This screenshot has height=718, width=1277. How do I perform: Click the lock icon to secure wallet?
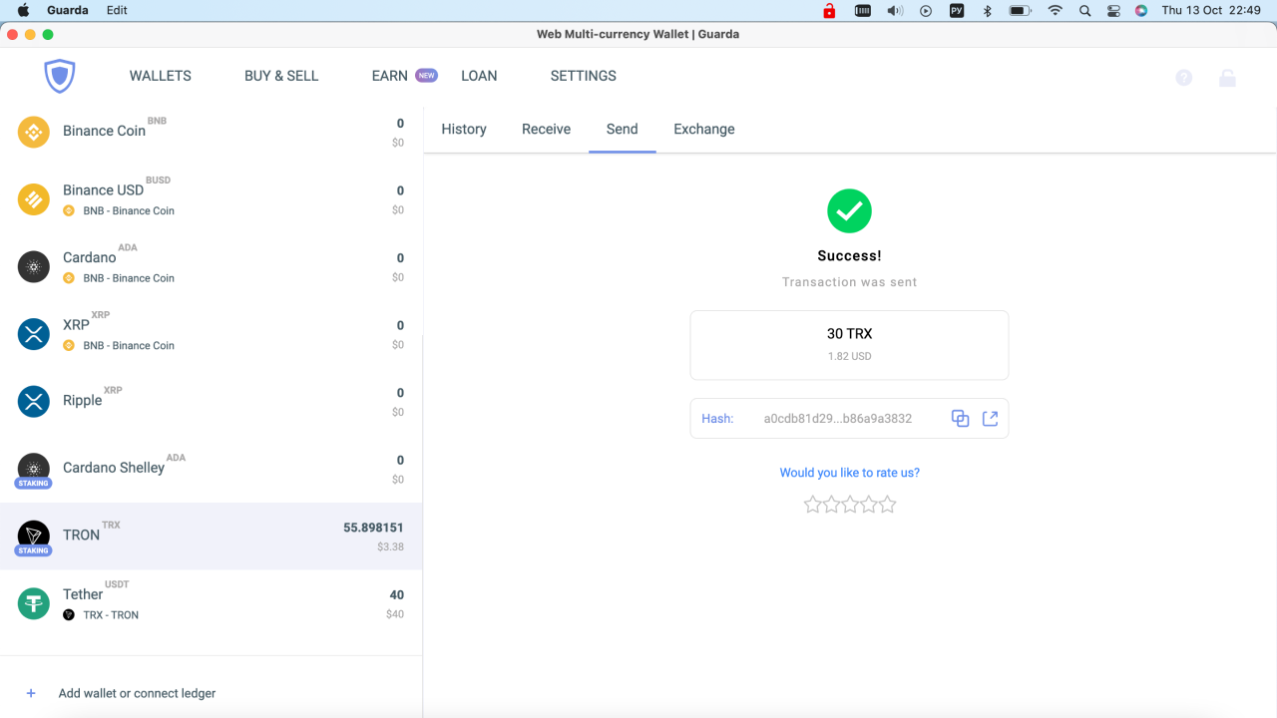coord(1227,77)
